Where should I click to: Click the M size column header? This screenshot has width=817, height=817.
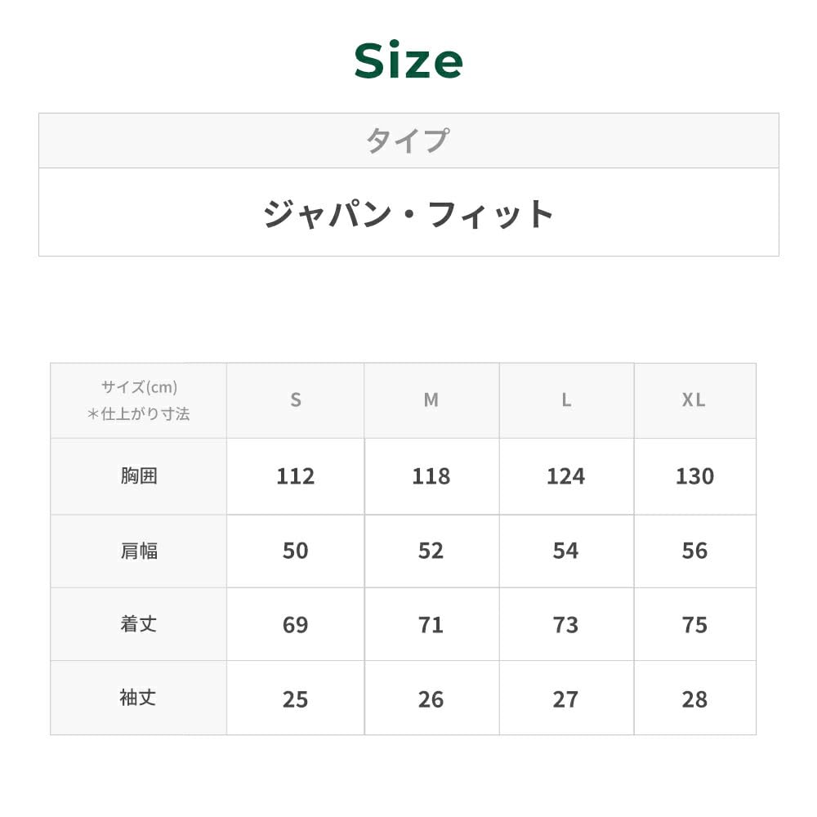pos(431,400)
